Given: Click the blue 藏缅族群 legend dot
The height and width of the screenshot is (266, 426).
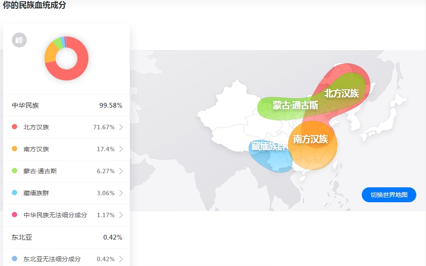Looking at the screenshot, I should [x=15, y=193].
